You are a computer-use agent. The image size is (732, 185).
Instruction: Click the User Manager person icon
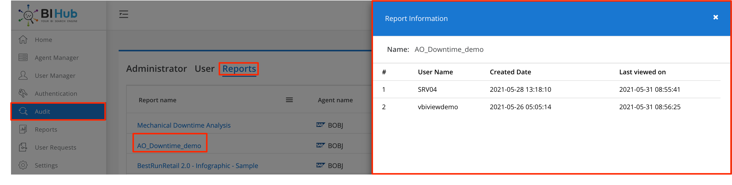click(x=23, y=76)
